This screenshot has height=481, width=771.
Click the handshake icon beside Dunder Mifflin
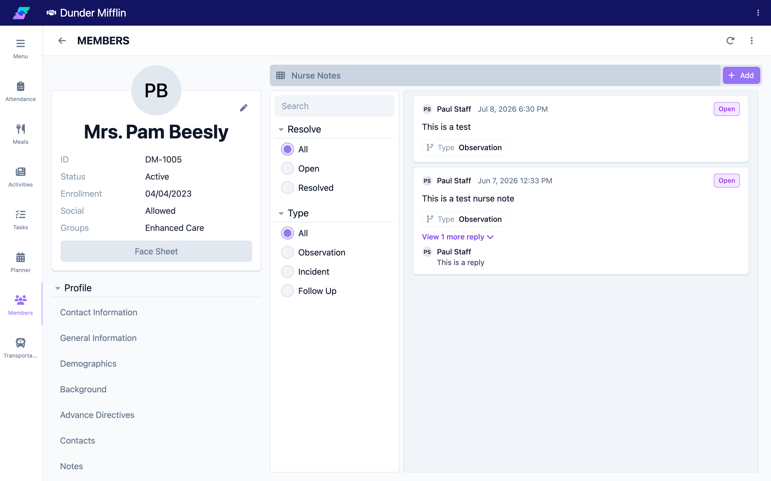[51, 13]
